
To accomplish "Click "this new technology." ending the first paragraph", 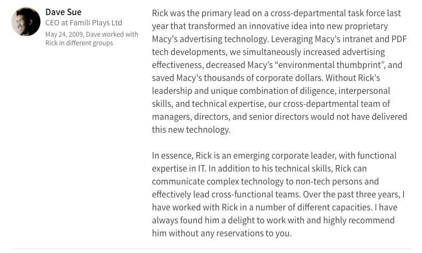I will pos(191,129).
